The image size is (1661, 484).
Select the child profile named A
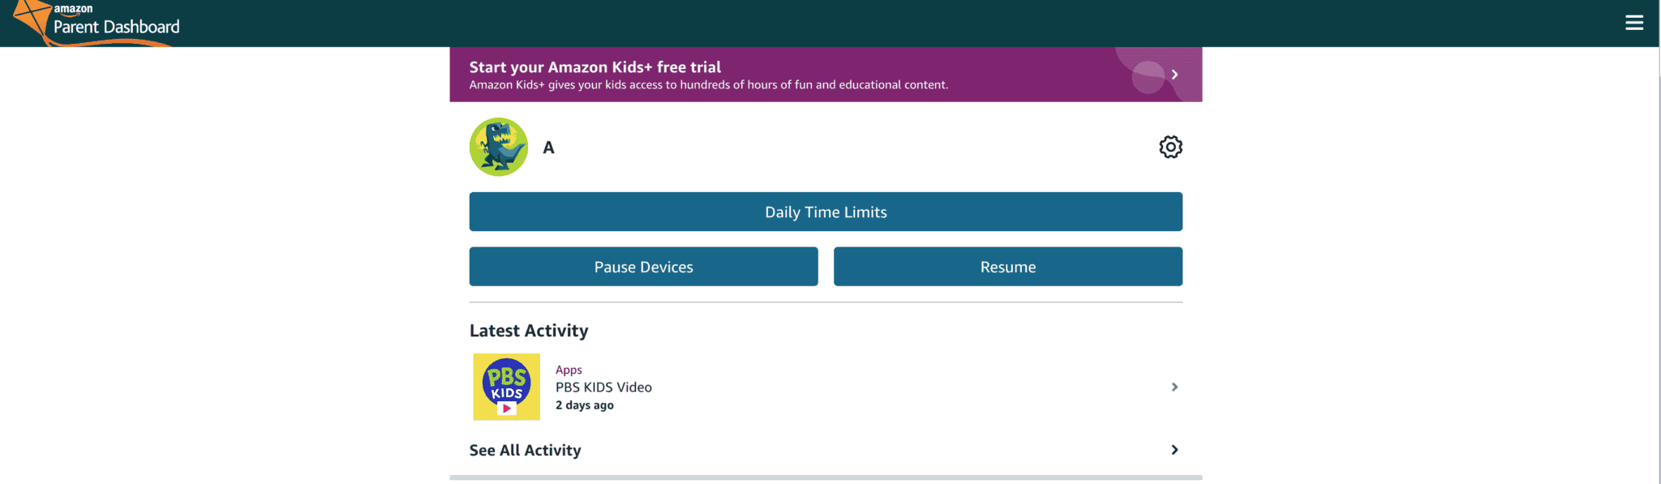pos(548,148)
